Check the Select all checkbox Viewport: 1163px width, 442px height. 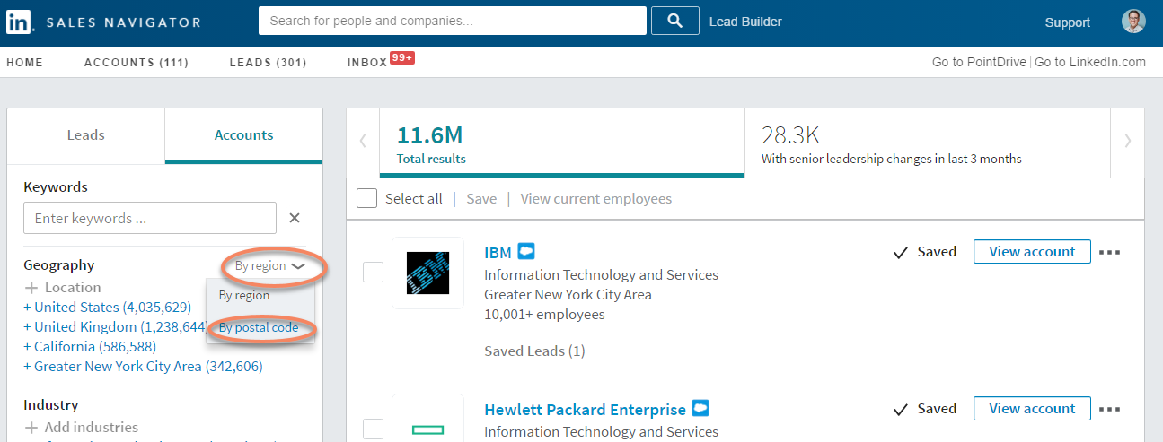click(366, 198)
